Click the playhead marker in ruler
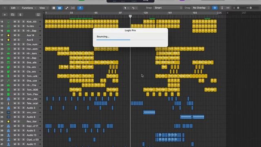This screenshot has height=147, width=261. (x=130, y=16)
